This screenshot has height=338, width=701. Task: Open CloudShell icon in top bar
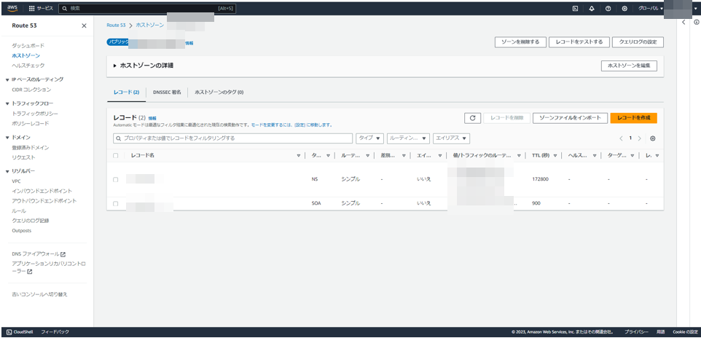pyautogui.click(x=576, y=9)
